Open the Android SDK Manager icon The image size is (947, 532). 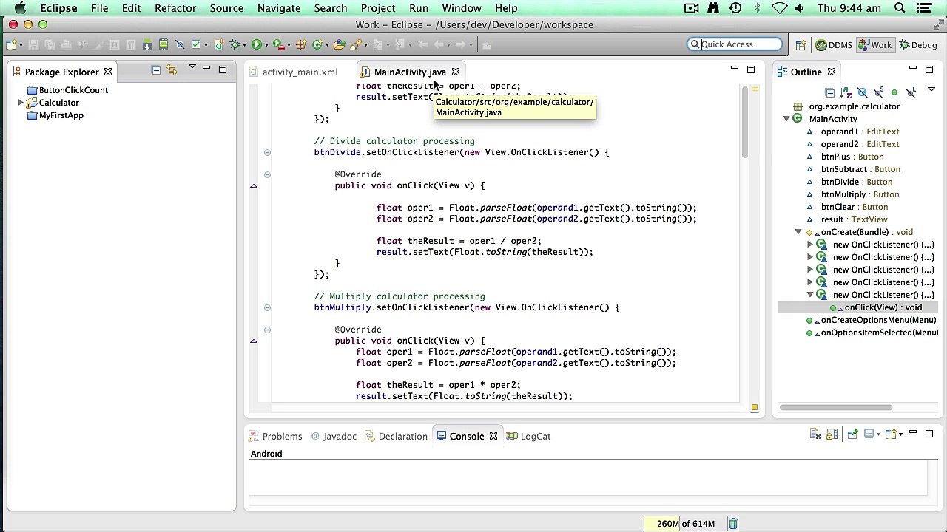147,45
